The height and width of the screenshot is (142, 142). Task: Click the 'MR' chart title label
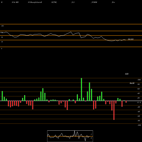(x=127, y=74)
